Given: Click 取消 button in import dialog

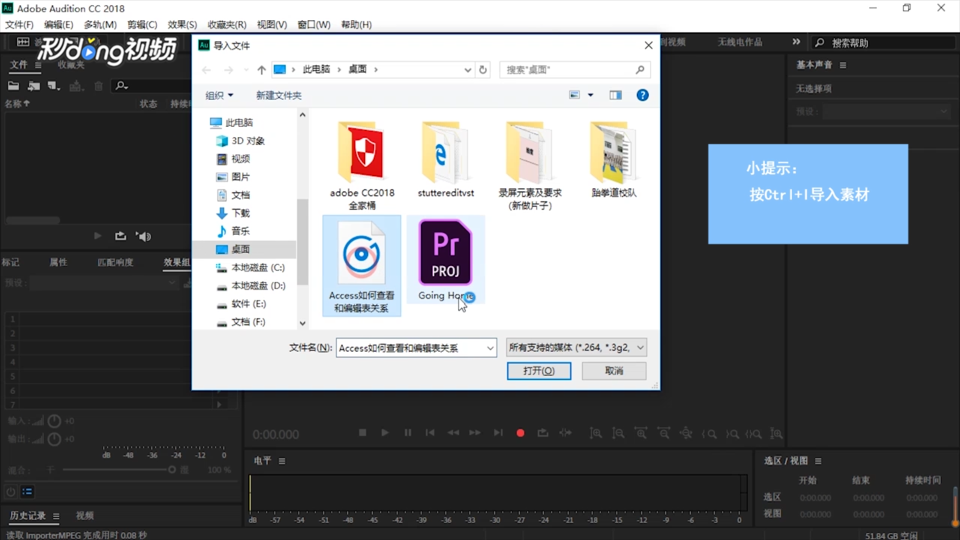Looking at the screenshot, I should [x=614, y=371].
